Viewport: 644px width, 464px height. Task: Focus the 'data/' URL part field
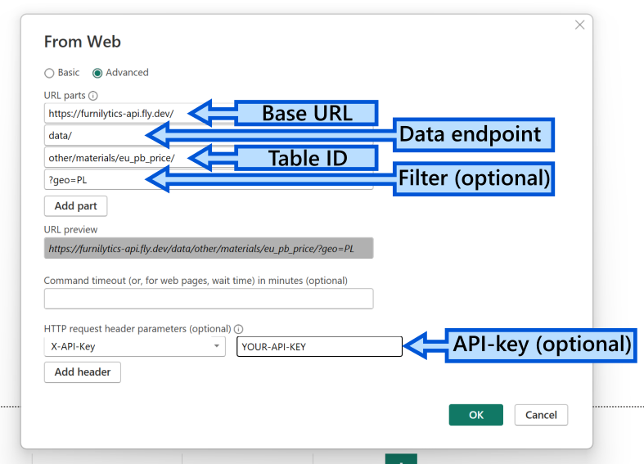209,136
